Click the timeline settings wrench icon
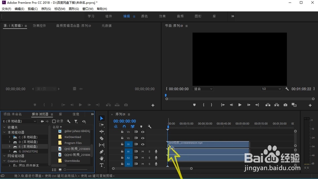The height and width of the screenshot is (179, 318). click(x=150, y=127)
